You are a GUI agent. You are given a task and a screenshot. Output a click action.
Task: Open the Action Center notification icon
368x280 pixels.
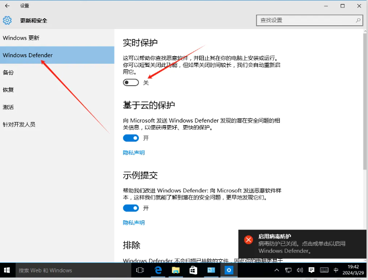[312, 270]
